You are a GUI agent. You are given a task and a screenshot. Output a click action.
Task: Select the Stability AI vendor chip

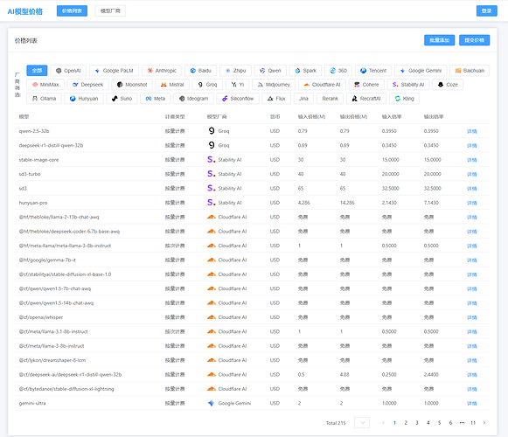pyautogui.click(x=408, y=85)
